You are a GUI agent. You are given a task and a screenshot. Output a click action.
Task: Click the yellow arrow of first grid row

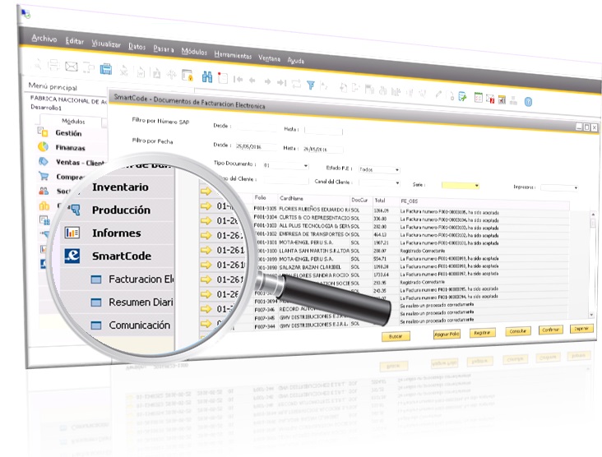click(206, 206)
